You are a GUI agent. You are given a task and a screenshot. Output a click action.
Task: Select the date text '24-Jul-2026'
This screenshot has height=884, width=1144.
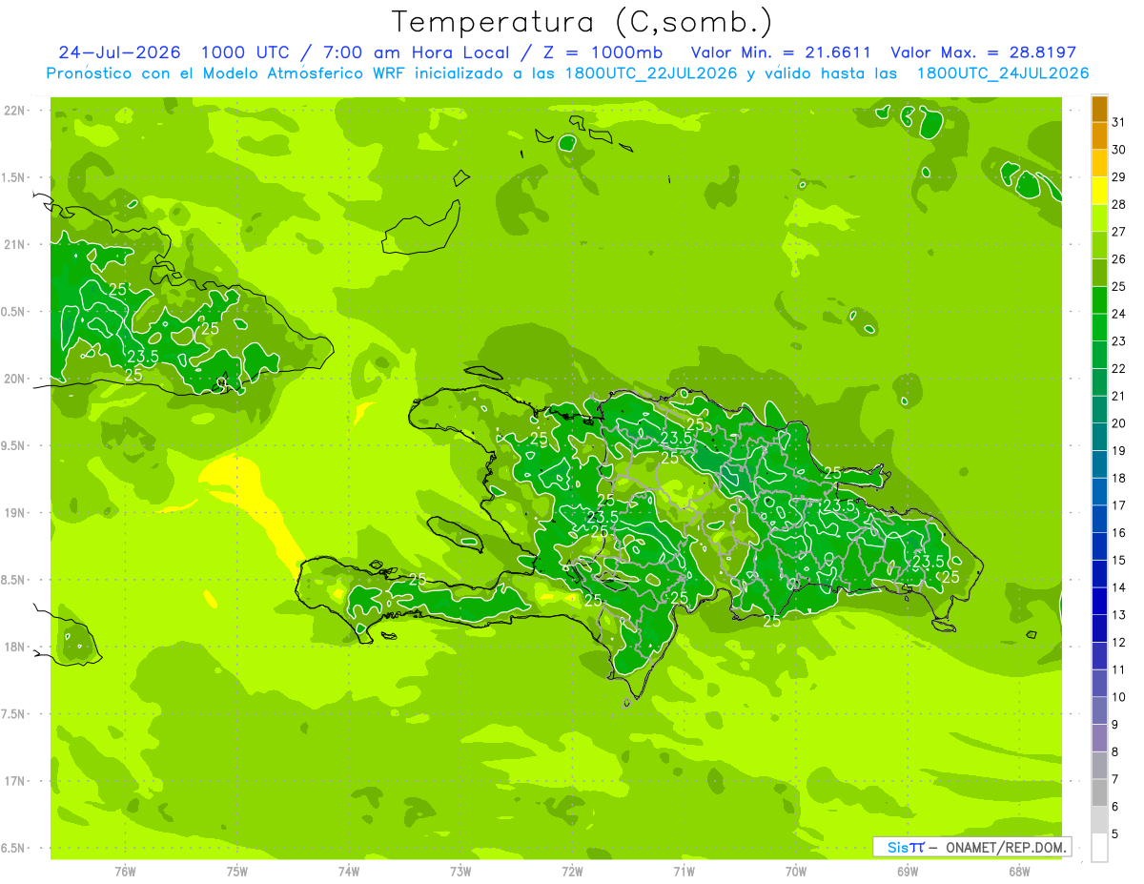pyautogui.click(x=118, y=52)
